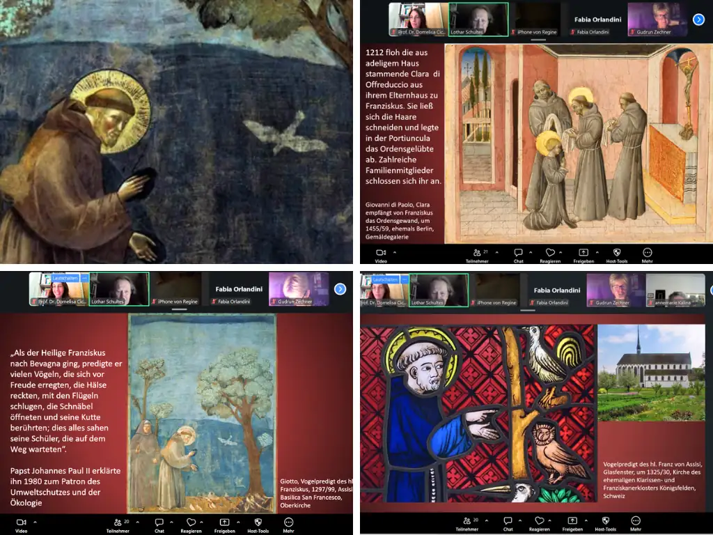The width and height of the screenshot is (713, 535).
Task: Click Lautschalten button in Giotto slide window
Action: coord(65,278)
